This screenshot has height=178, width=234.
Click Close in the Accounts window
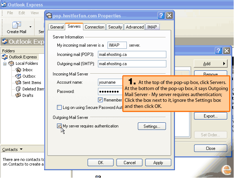pyautogui.click(x=210, y=148)
